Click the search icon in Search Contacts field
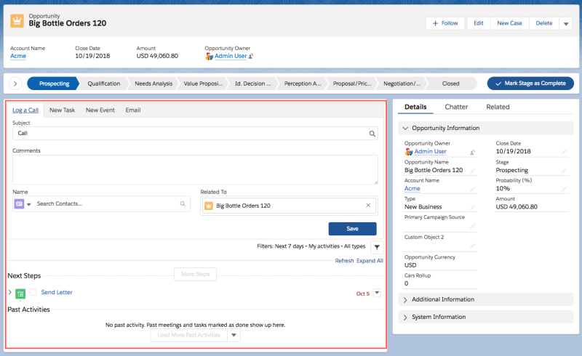582x356 pixels. click(183, 203)
